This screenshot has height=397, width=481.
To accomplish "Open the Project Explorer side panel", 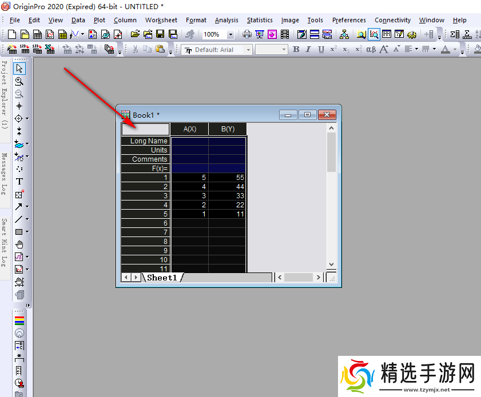I will (4, 94).
